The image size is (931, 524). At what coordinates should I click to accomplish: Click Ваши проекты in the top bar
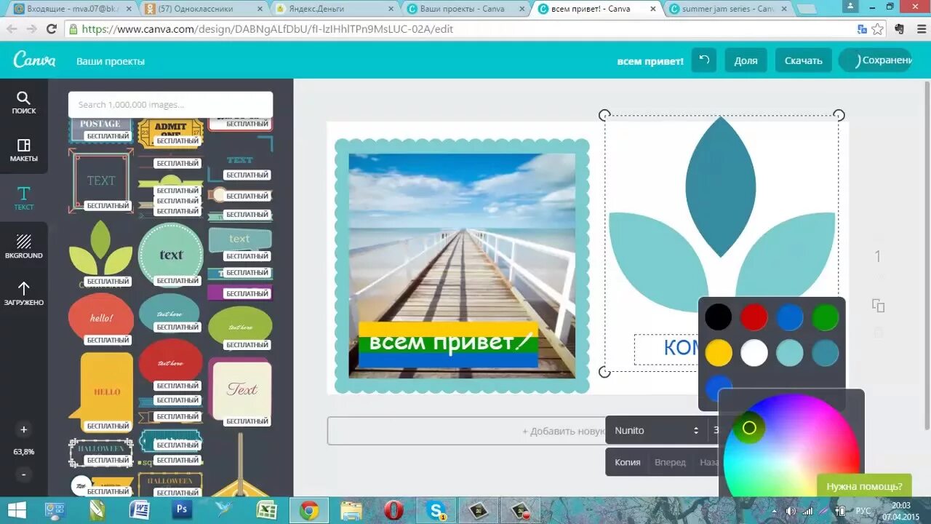(x=110, y=62)
